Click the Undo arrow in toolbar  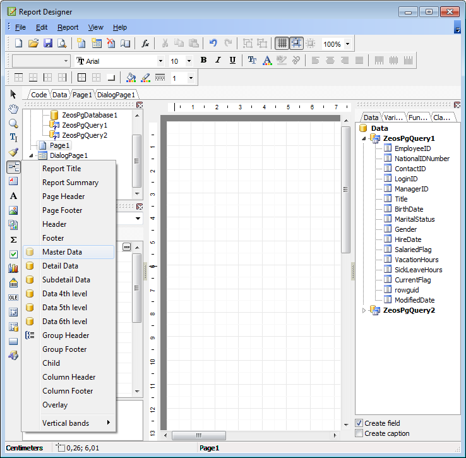click(x=213, y=44)
